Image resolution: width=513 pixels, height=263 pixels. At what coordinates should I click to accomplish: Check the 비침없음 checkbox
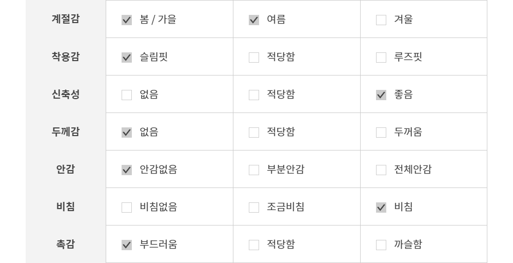click(127, 208)
